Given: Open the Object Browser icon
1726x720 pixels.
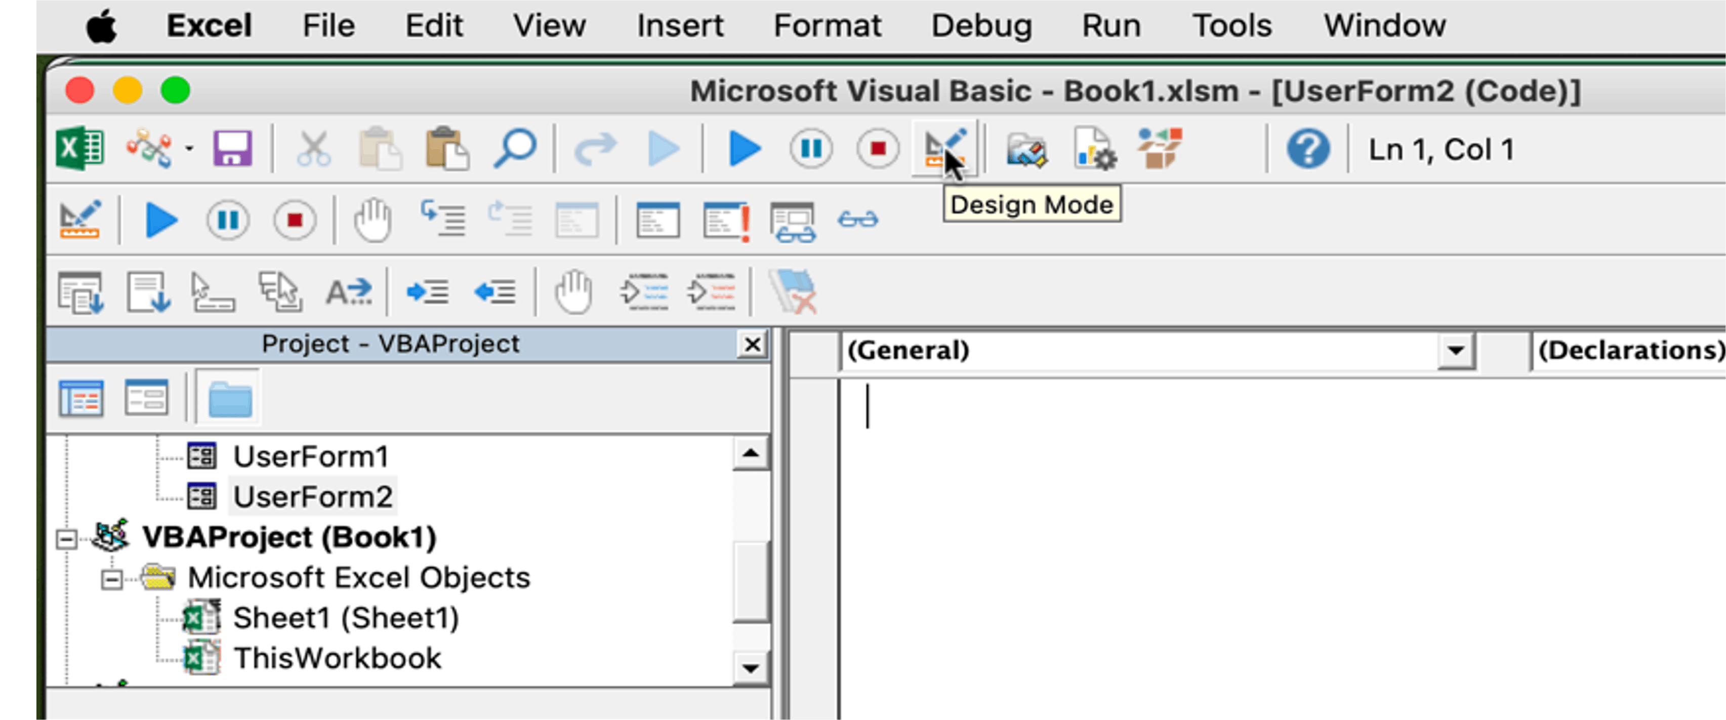Looking at the screenshot, I should 1160,148.
